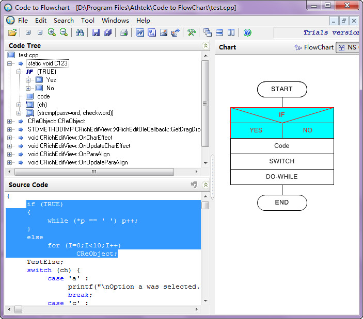Switch the chart to NS view

(348, 47)
